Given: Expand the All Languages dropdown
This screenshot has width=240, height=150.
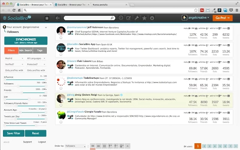Looking at the screenshot, I should click(36, 58).
